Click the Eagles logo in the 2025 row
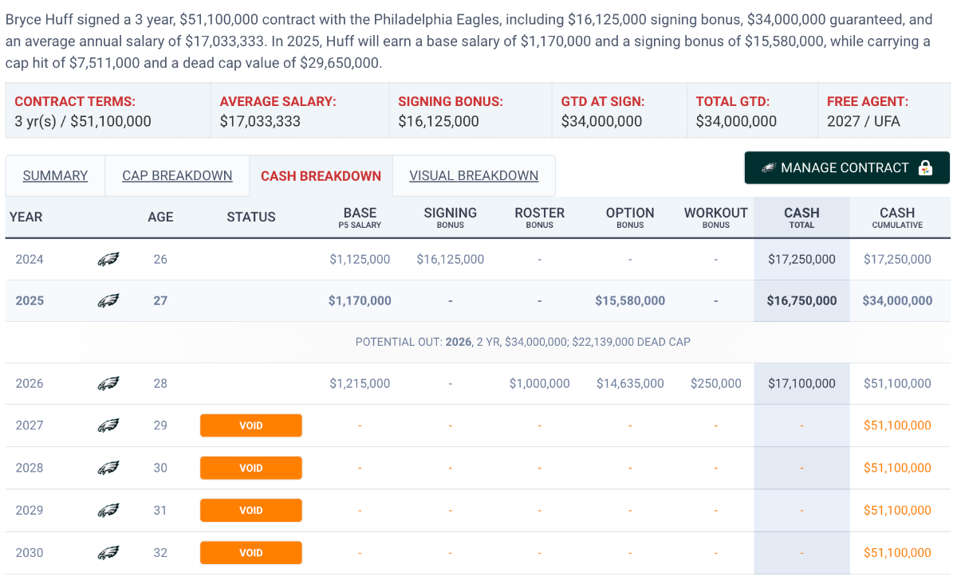The height and width of the screenshot is (588, 957). (x=108, y=301)
